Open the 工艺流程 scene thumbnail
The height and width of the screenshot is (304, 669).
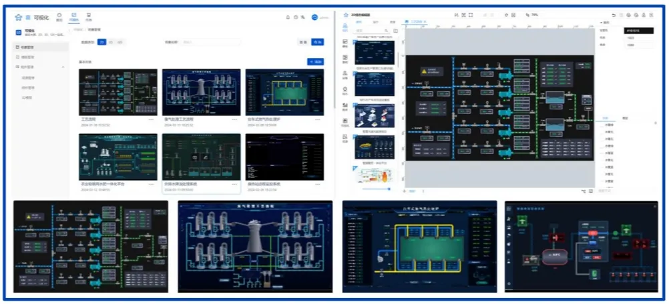pos(118,92)
